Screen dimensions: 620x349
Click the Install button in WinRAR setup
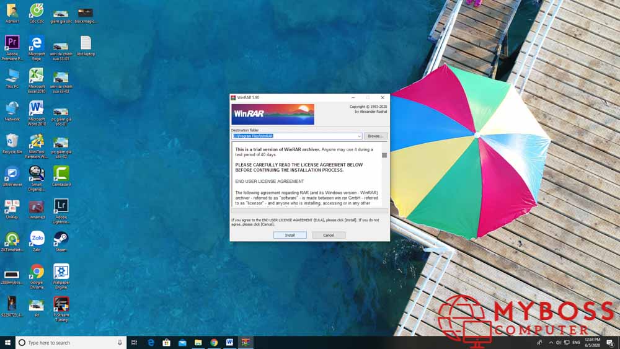pyautogui.click(x=290, y=235)
